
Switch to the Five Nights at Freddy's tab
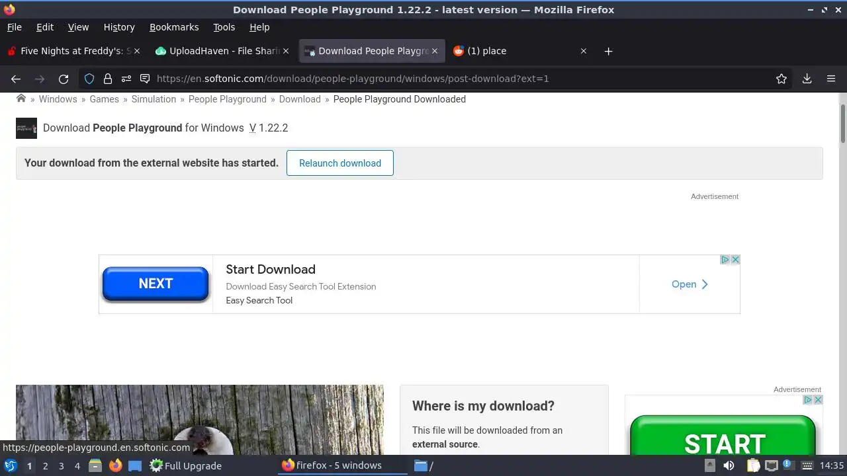point(73,51)
